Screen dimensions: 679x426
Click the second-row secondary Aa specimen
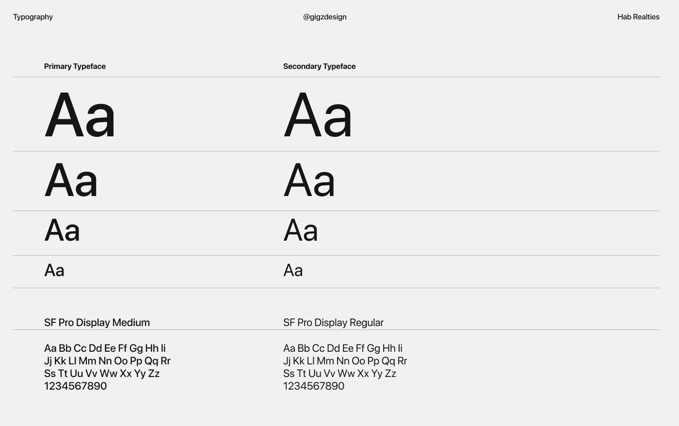click(309, 180)
